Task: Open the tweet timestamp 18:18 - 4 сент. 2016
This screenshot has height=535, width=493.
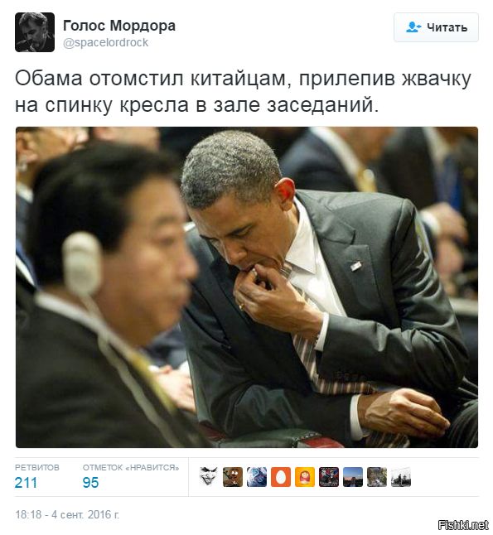Action: [67, 514]
